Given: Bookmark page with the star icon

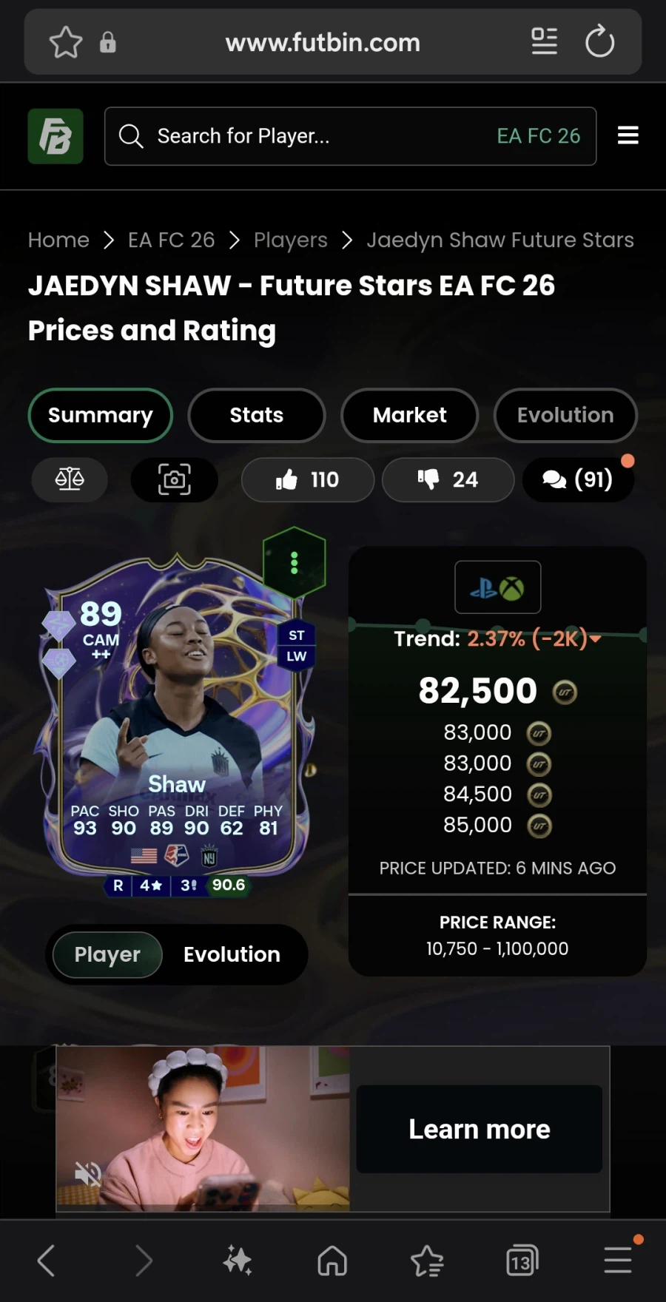Looking at the screenshot, I should pyautogui.click(x=65, y=42).
